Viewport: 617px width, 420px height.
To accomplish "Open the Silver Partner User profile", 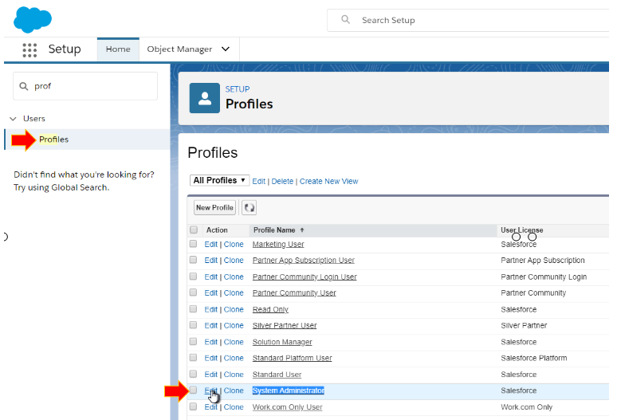I will [x=285, y=326].
